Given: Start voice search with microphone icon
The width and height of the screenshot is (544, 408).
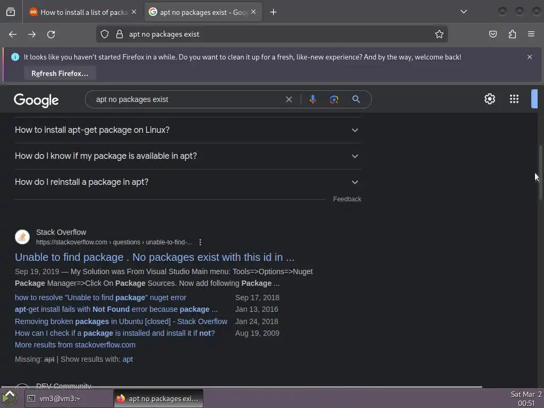Looking at the screenshot, I should point(312,99).
